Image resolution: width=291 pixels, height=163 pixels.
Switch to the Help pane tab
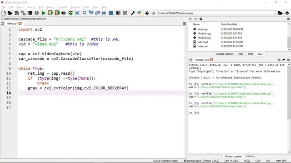(241, 54)
